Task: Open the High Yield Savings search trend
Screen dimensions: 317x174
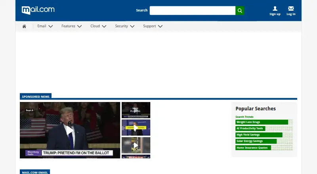Action: (264, 135)
